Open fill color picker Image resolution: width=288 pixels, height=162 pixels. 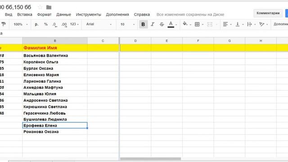(x=185, y=24)
